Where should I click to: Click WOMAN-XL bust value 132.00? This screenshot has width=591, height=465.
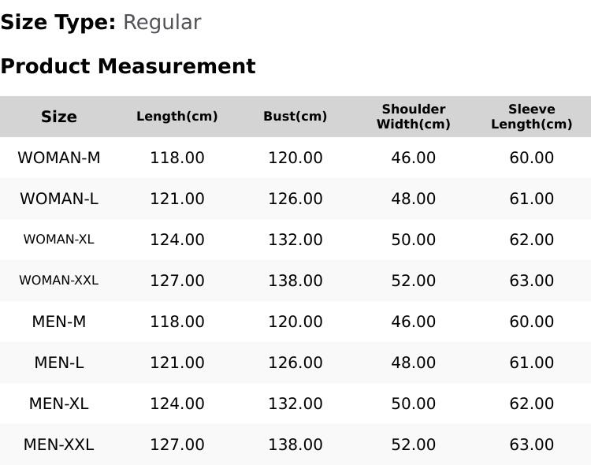point(295,240)
